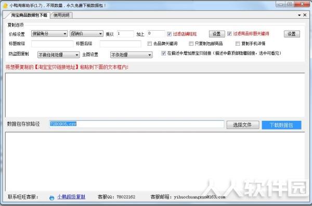Click the 下载数据包 button
Image resolution: width=312 pixels, height=206 pixels.
pyautogui.click(x=281, y=125)
